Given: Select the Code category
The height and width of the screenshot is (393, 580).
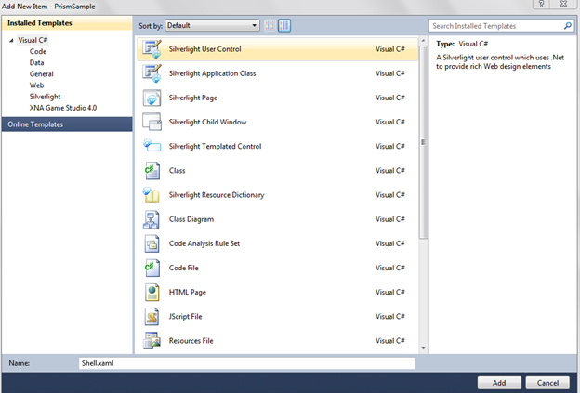Looking at the screenshot, I should [38, 51].
